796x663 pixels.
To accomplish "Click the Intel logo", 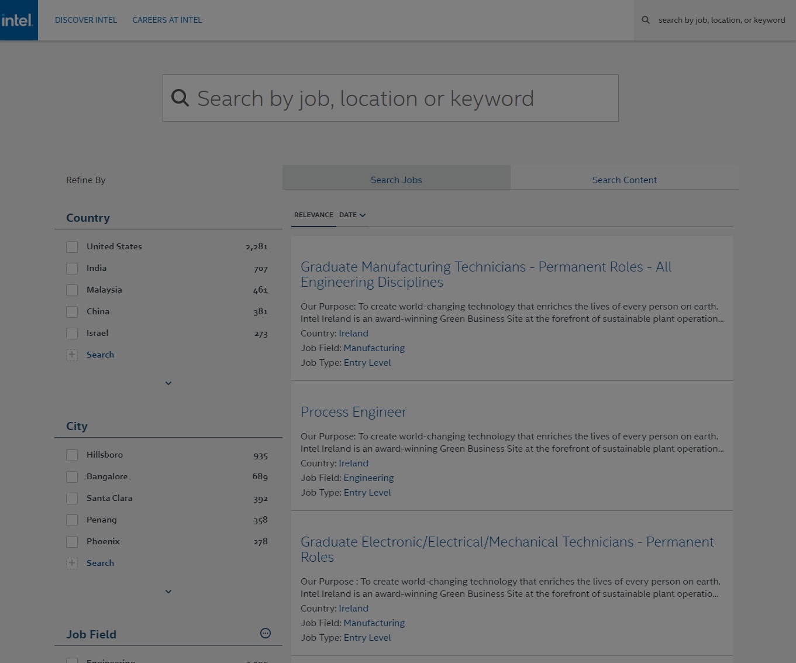I will coord(18,20).
